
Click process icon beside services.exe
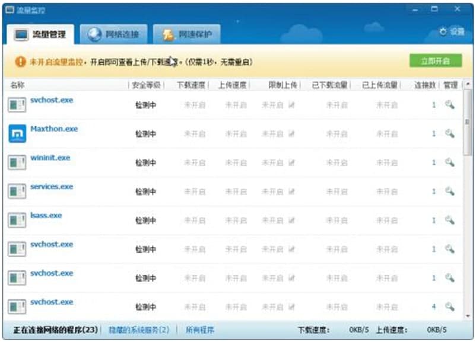(17, 191)
